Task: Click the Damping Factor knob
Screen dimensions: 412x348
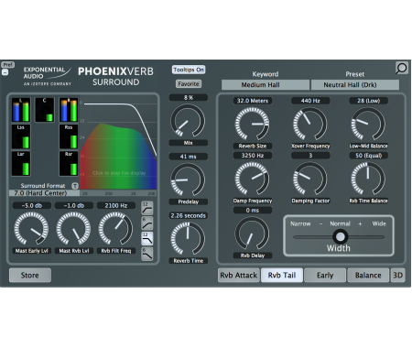Action: [310, 179]
